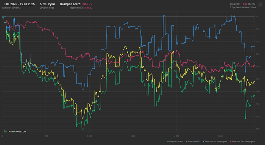Click the 'Выиграл всего: -$62.72' total

click(76, 4)
